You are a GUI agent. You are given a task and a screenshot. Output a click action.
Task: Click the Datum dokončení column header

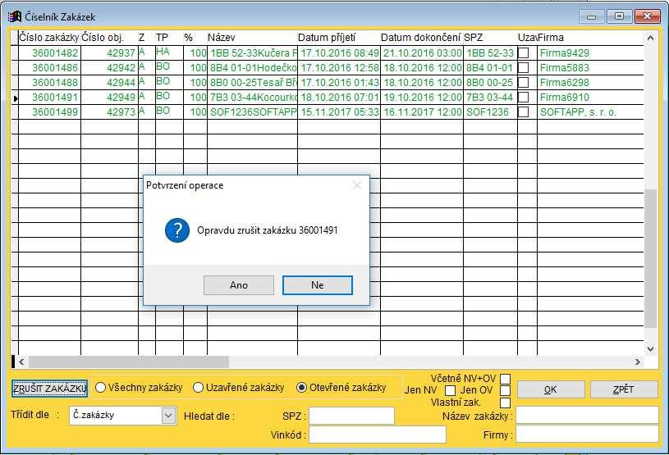click(422, 38)
